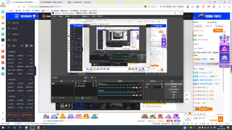Toggle visibility of the text source

[x=93, y=83]
